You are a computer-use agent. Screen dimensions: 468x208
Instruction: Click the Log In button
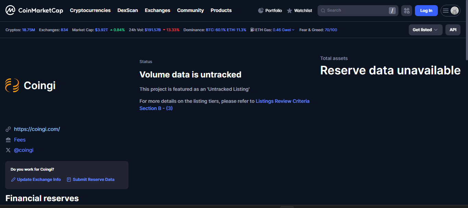coord(426,11)
